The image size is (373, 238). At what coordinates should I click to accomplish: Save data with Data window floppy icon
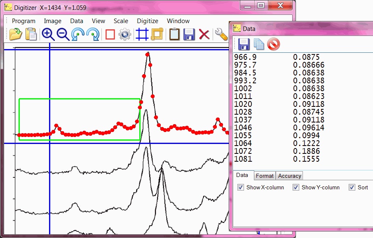coord(244,44)
